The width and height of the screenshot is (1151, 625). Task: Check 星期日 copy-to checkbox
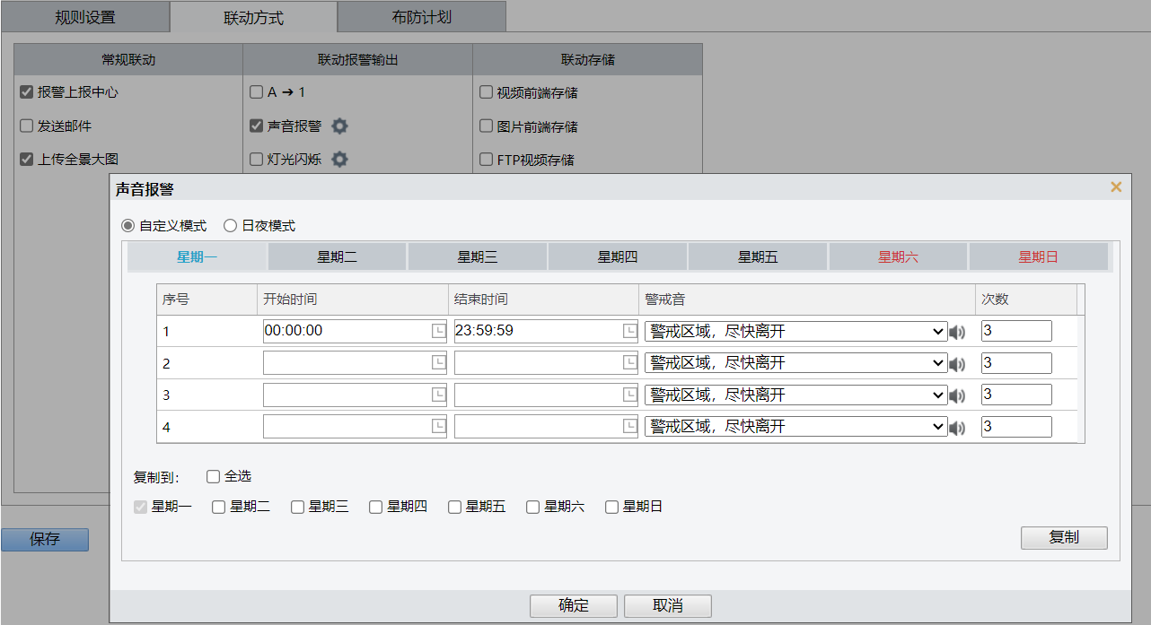pos(611,507)
